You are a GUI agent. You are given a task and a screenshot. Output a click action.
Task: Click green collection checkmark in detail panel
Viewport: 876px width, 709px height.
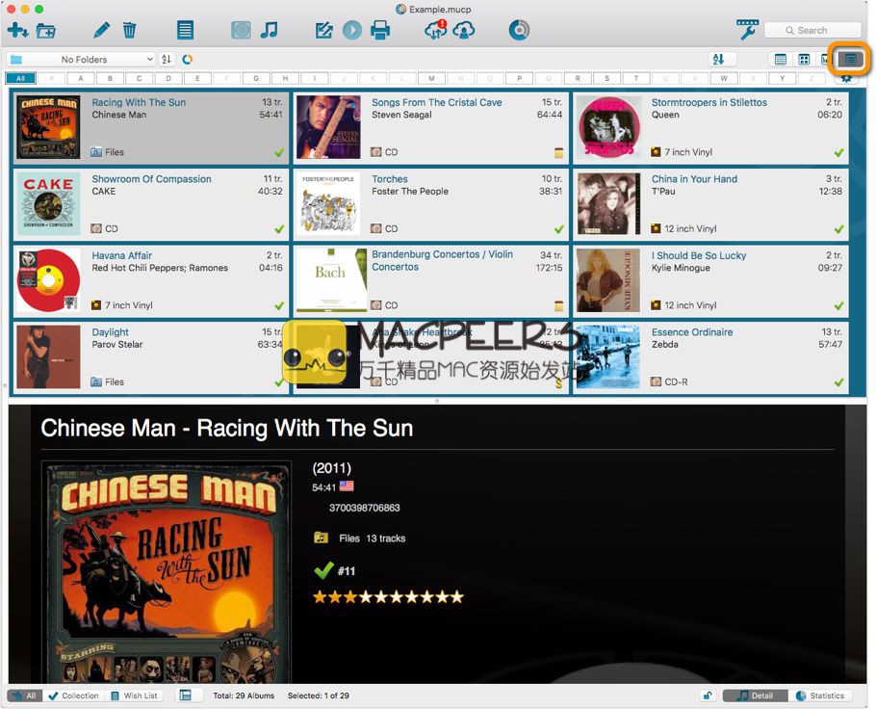pos(323,570)
